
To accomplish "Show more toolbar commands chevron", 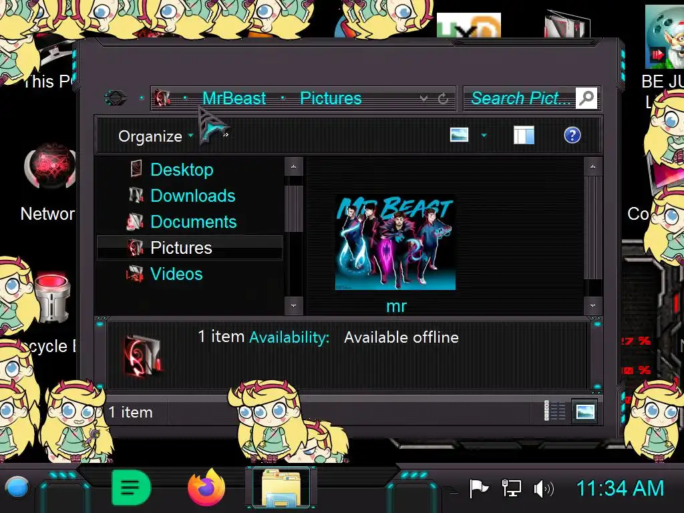I will click(x=226, y=135).
